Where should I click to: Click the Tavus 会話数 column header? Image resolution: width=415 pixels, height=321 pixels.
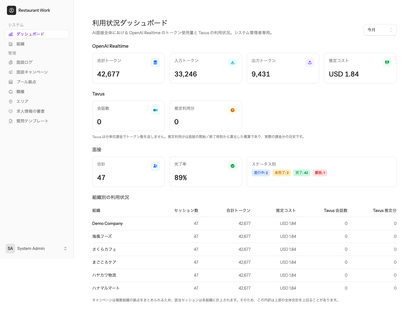coord(336,211)
